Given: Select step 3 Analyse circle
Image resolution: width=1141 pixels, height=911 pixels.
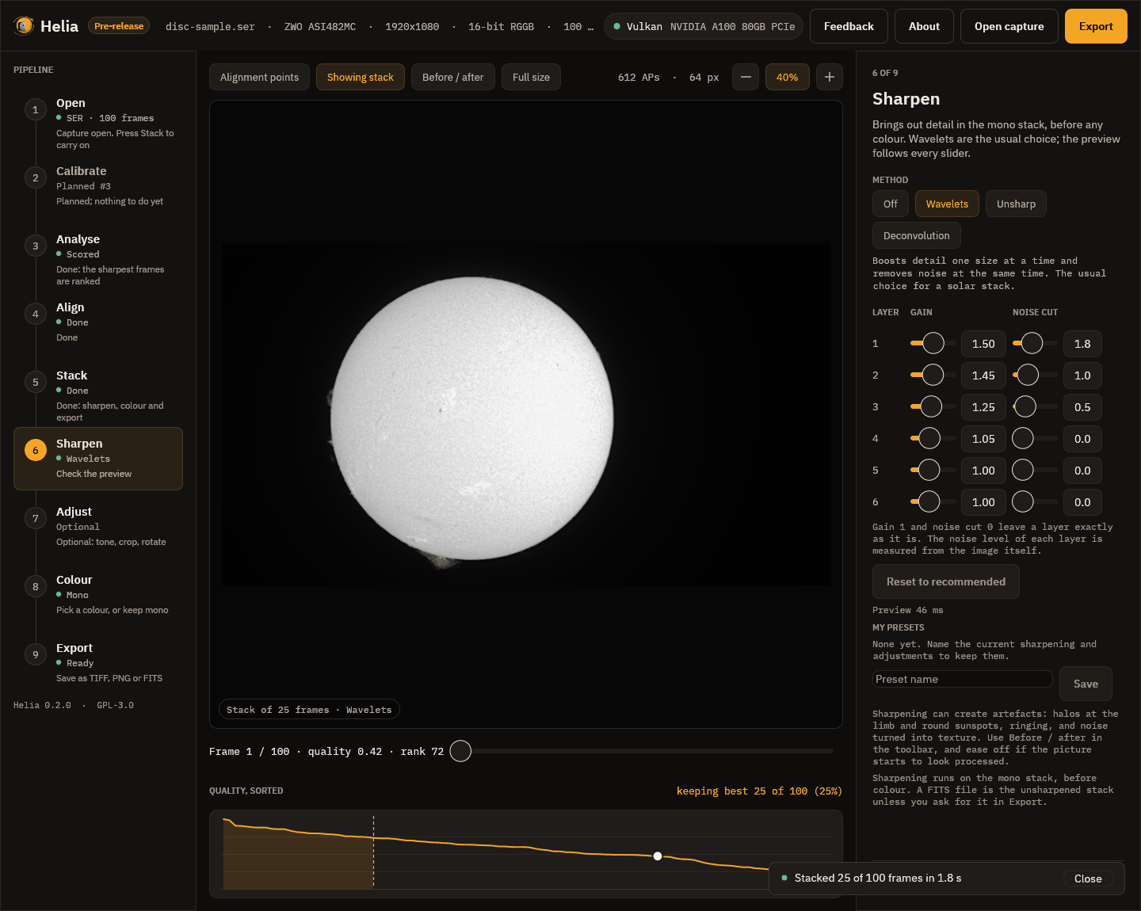Looking at the screenshot, I should [x=35, y=246].
